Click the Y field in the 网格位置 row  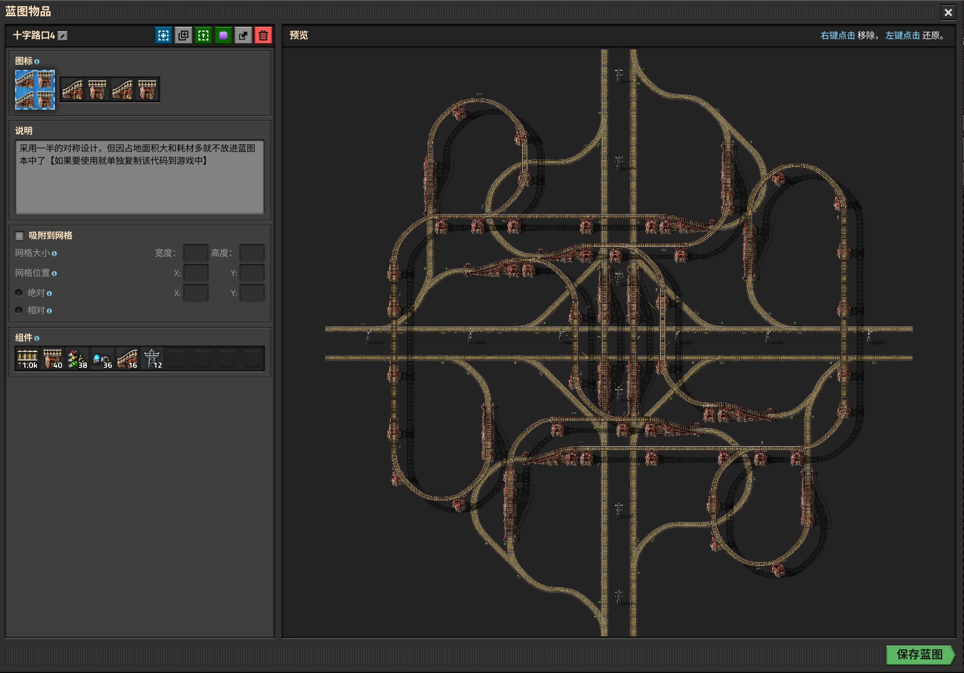click(x=252, y=273)
